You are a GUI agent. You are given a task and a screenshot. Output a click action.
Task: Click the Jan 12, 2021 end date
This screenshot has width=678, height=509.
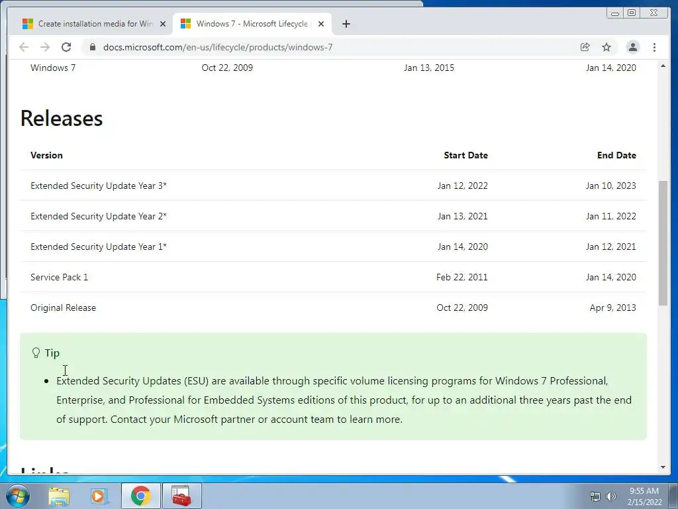pos(611,247)
